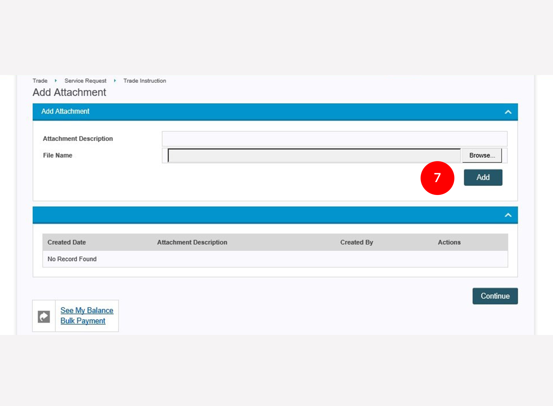Click breadcrumb arrow after Service Request
Image resolution: width=553 pixels, height=406 pixels.
(115, 81)
